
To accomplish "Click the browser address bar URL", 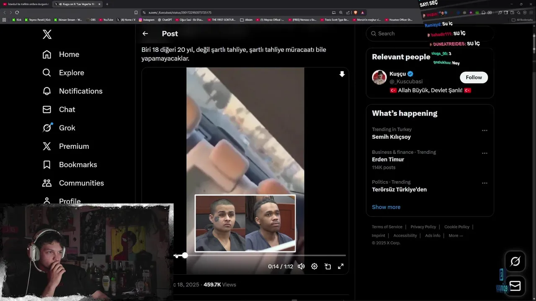I will pyautogui.click(x=180, y=13).
